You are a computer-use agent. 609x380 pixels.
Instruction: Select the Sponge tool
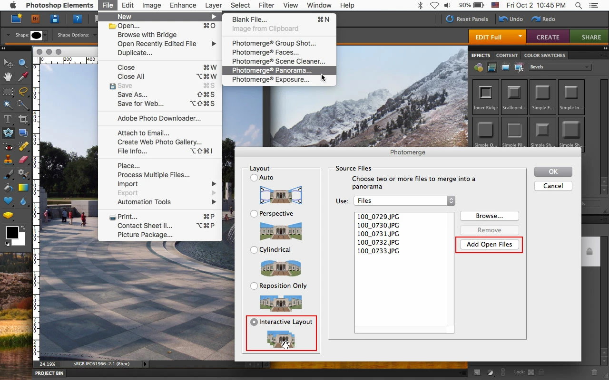[x=8, y=216]
